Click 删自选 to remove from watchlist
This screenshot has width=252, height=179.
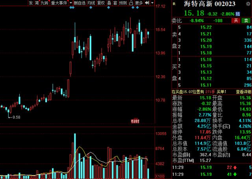pyautogui.click(x=80, y=3)
